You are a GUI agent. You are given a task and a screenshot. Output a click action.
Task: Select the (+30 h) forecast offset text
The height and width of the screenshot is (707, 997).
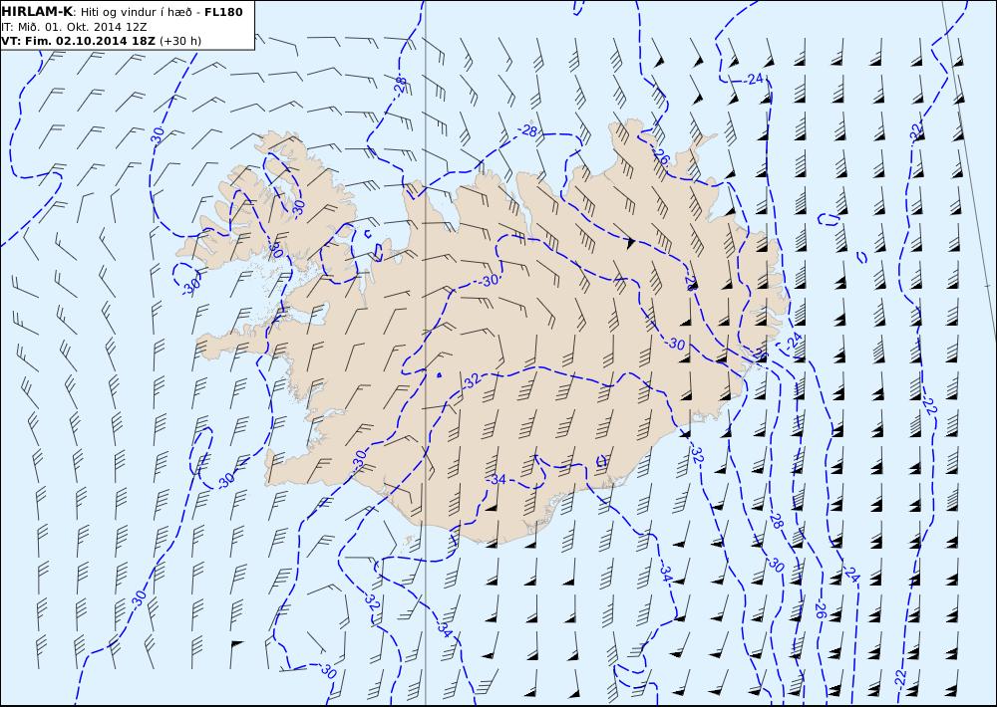click(x=179, y=41)
